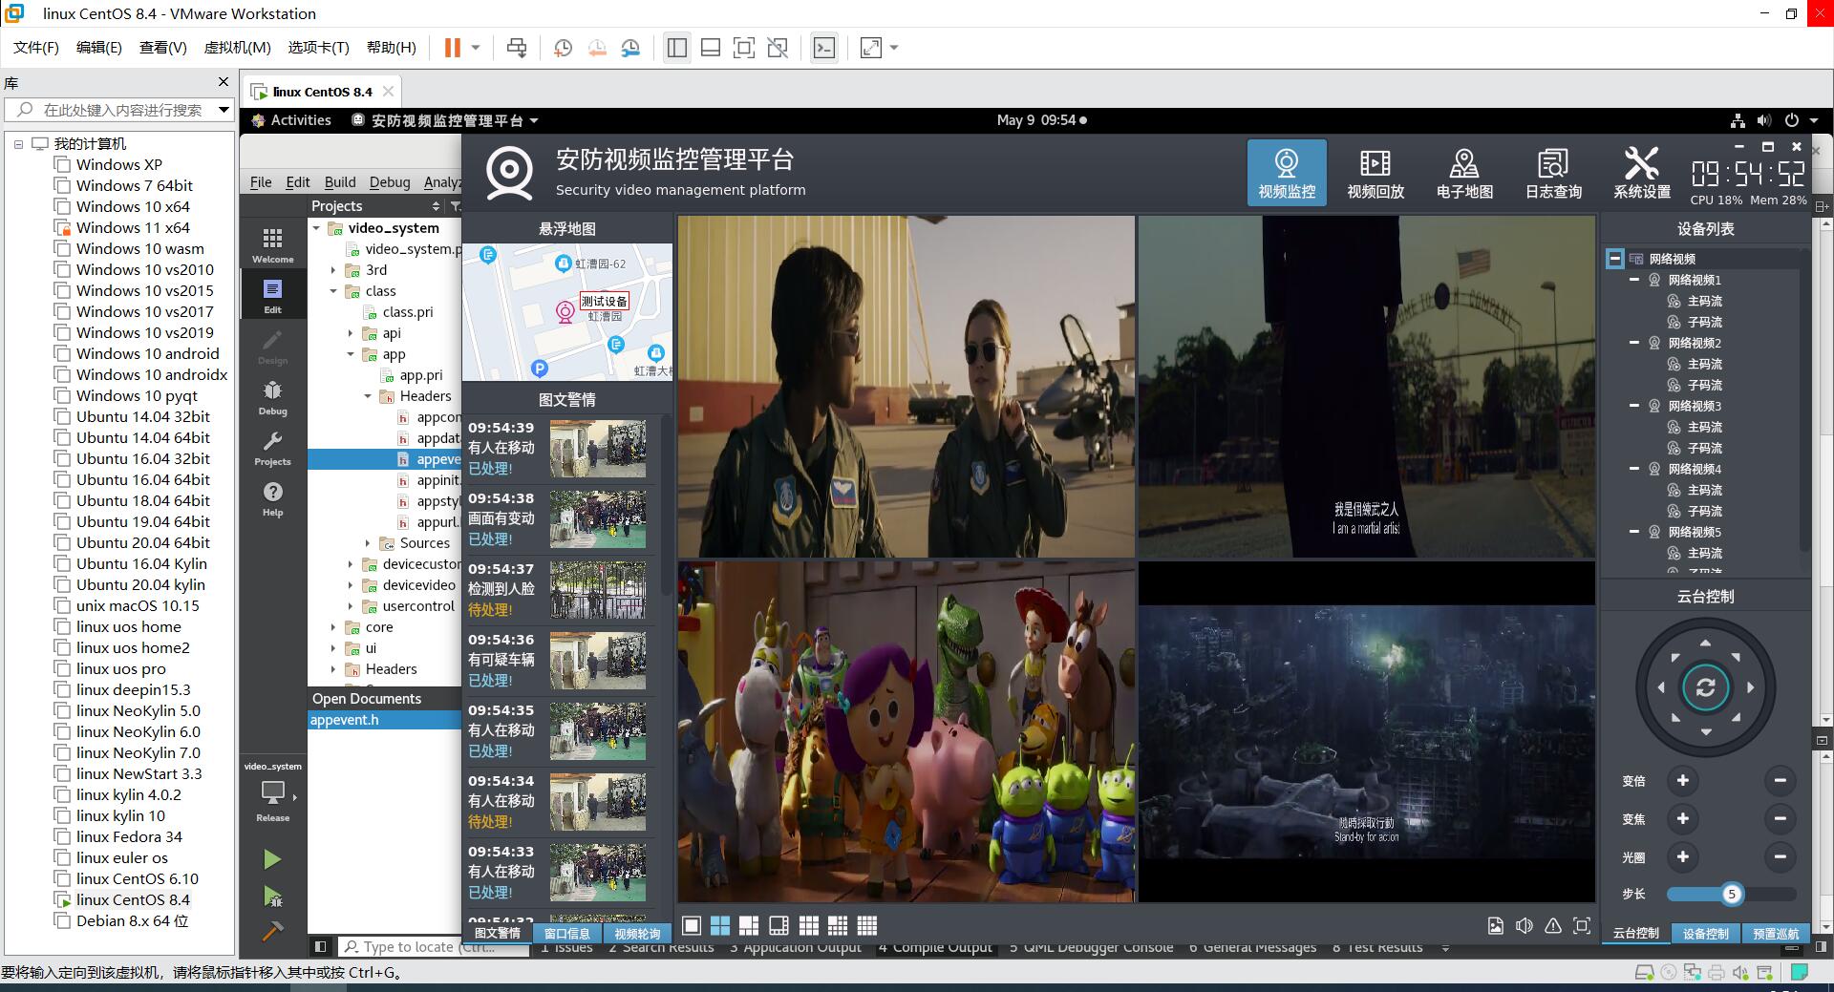The height and width of the screenshot is (992, 1834).
Task: Open 日志查询 log query
Action: (x=1553, y=173)
